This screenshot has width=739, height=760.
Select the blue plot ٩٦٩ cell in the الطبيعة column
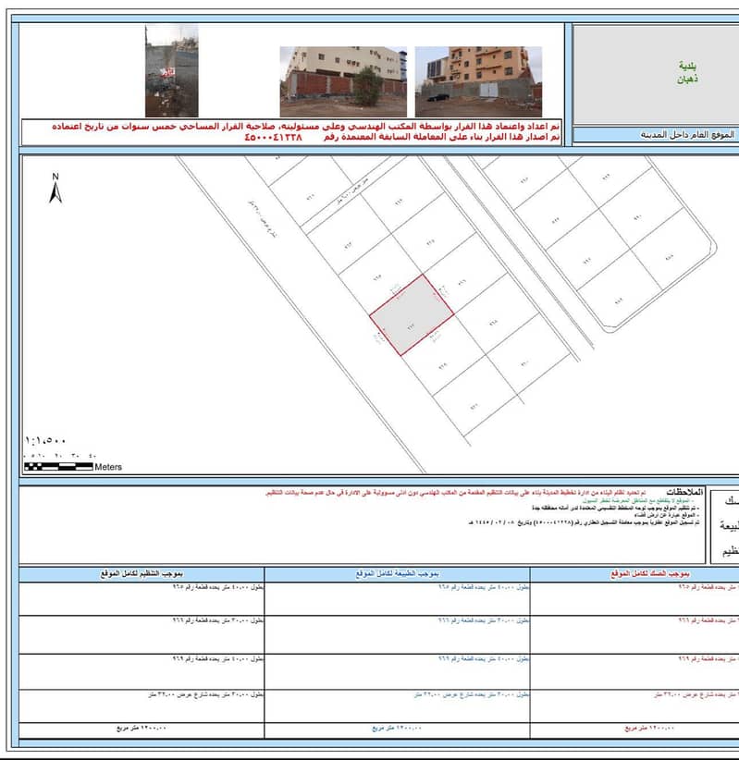pyautogui.click(x=397, y=672)
